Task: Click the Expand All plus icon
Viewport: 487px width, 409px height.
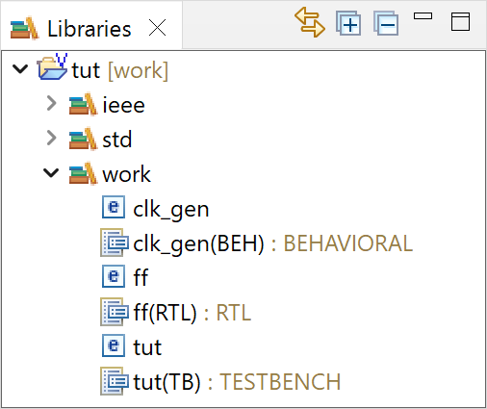Action: [348, 23]
